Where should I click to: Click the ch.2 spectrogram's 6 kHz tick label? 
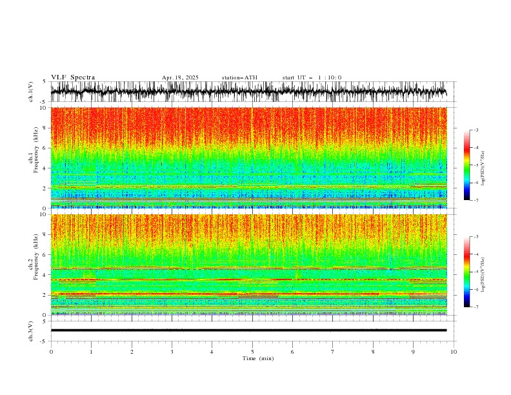coord(45,255)
